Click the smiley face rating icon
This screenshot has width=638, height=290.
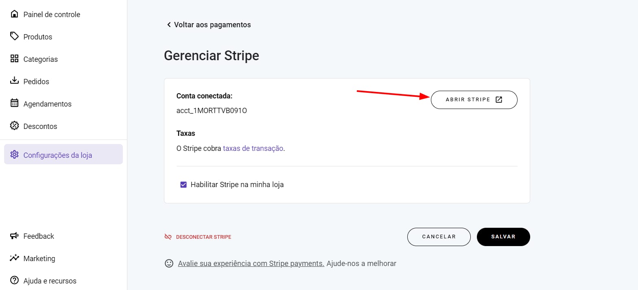click(x=169, y=263)
